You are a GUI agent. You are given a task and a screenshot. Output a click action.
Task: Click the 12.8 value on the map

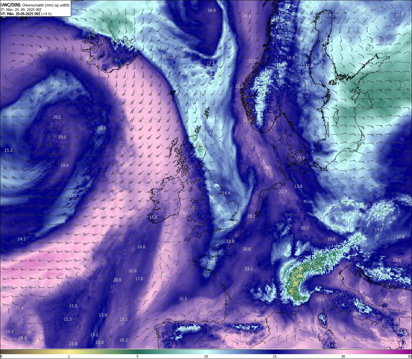400,237
